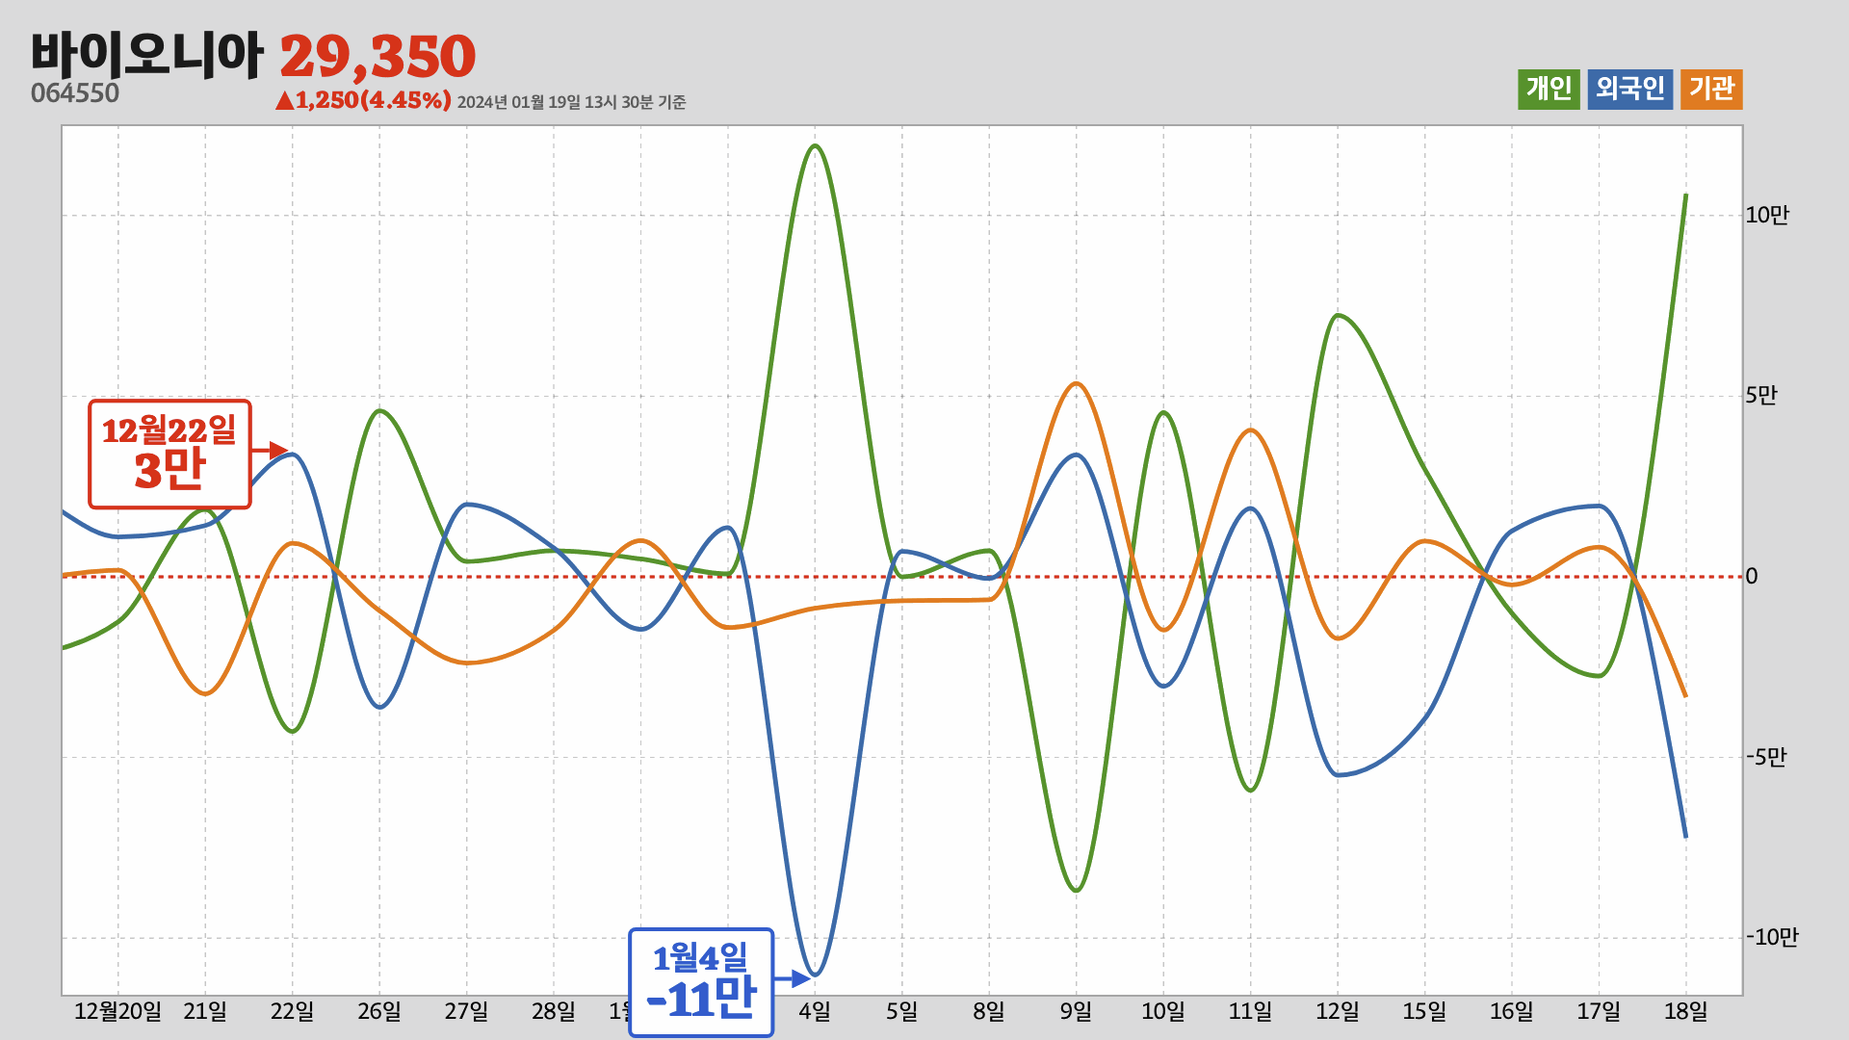This screenshot has width=1849, height=1040.
Task: Click the green line peak at 4일
Action: click(x=815, y=146)
